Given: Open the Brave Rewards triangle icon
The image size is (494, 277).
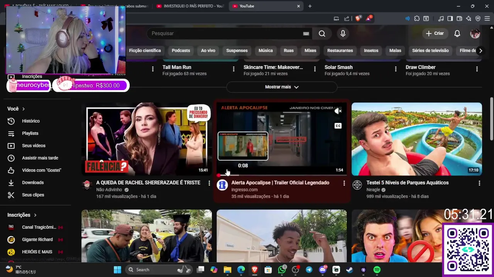Looking at the screenshot, I should (x=369, y=18).
